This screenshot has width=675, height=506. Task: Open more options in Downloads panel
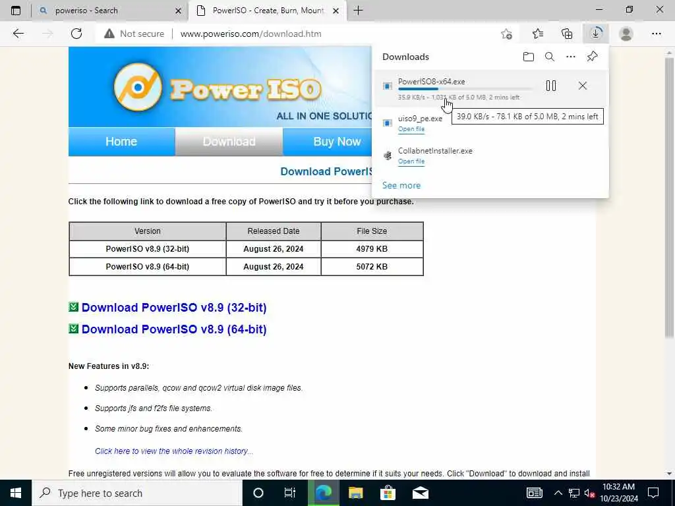coord(570,57)
